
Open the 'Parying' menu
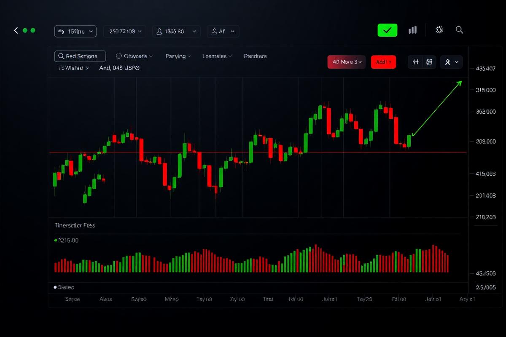(178, 56)
